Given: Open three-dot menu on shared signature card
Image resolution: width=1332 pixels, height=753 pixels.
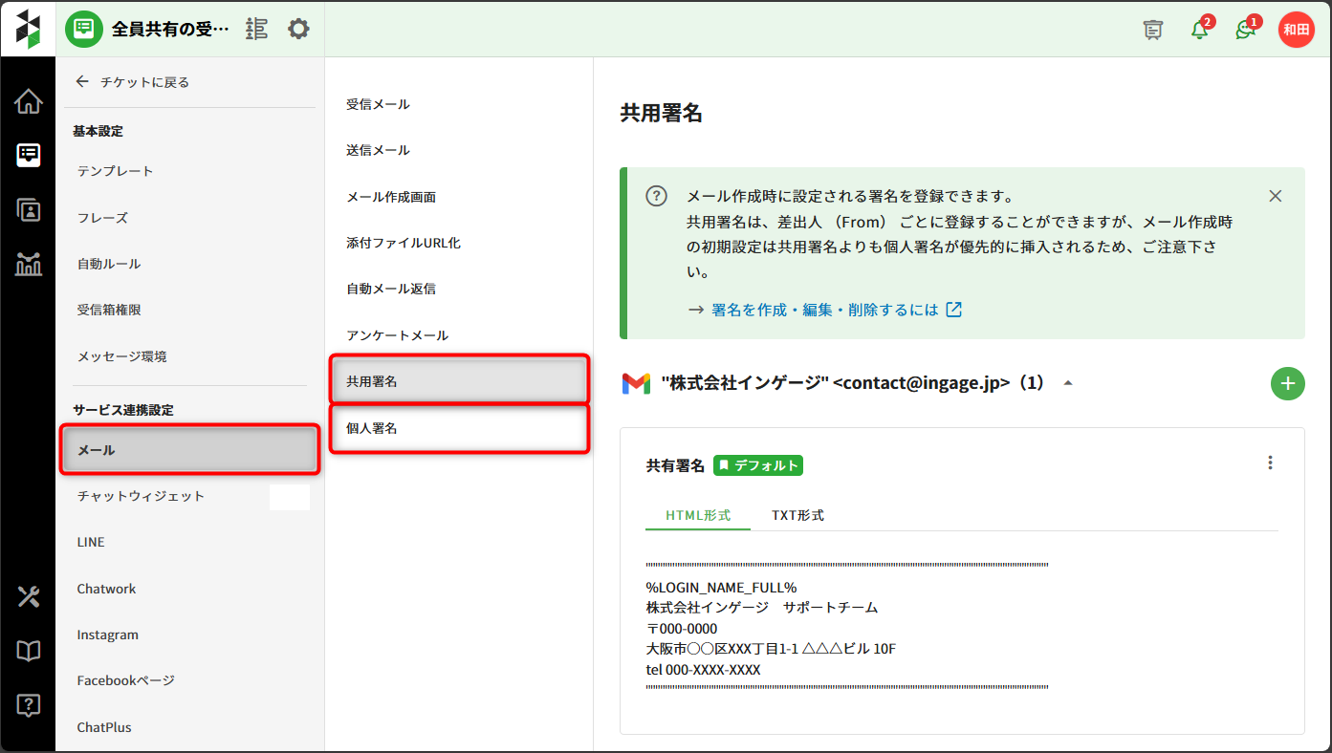Looking at the screenshot, I should [1270, 463].
